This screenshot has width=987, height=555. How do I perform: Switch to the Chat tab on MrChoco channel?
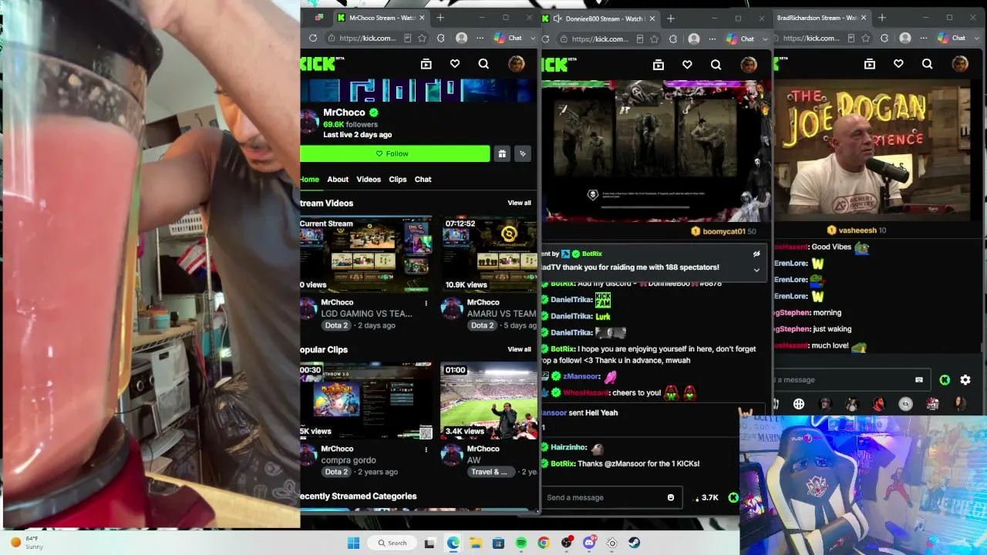point(423,179)
